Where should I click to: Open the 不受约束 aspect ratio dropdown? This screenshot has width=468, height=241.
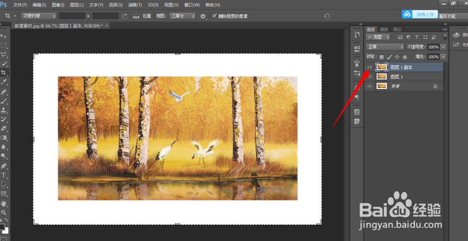39,16
